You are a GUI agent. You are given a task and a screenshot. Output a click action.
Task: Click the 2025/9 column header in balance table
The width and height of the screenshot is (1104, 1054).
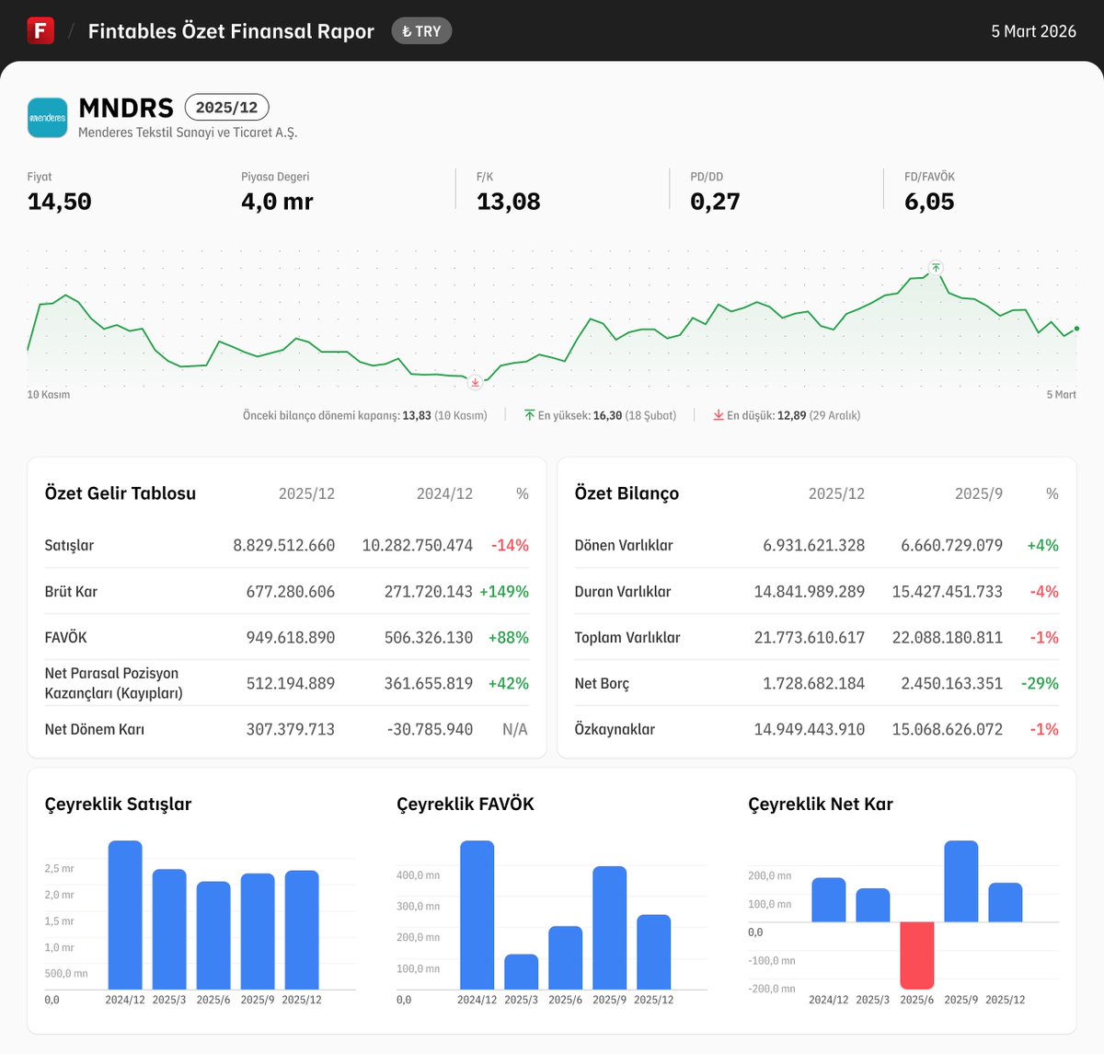click(979, 494)
